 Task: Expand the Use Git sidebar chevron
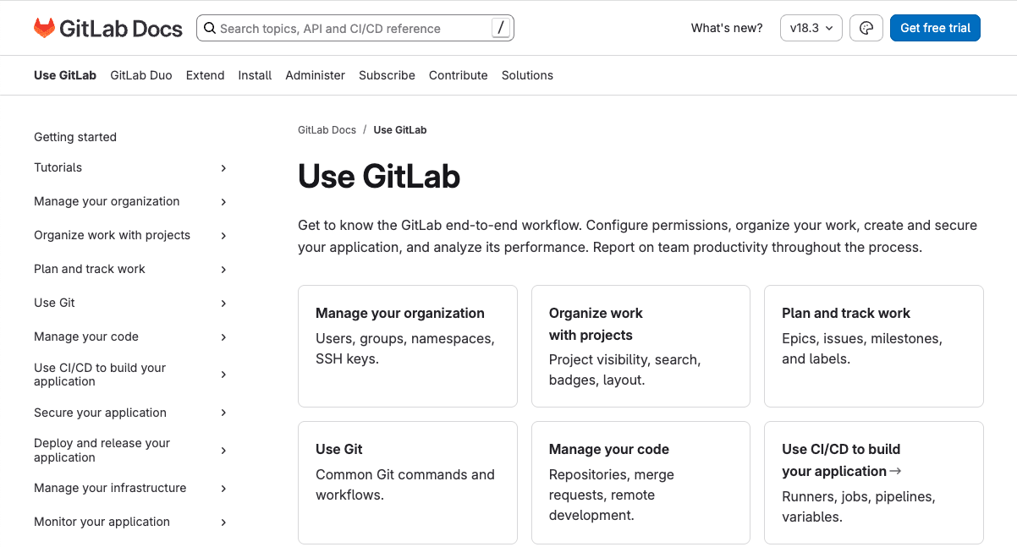[223, 304]
